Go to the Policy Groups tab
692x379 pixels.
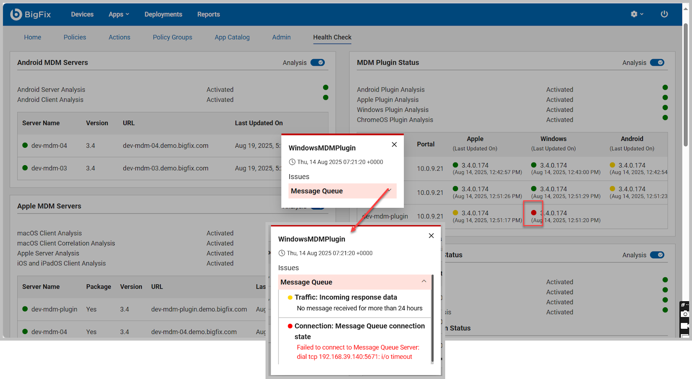point(173,37)
